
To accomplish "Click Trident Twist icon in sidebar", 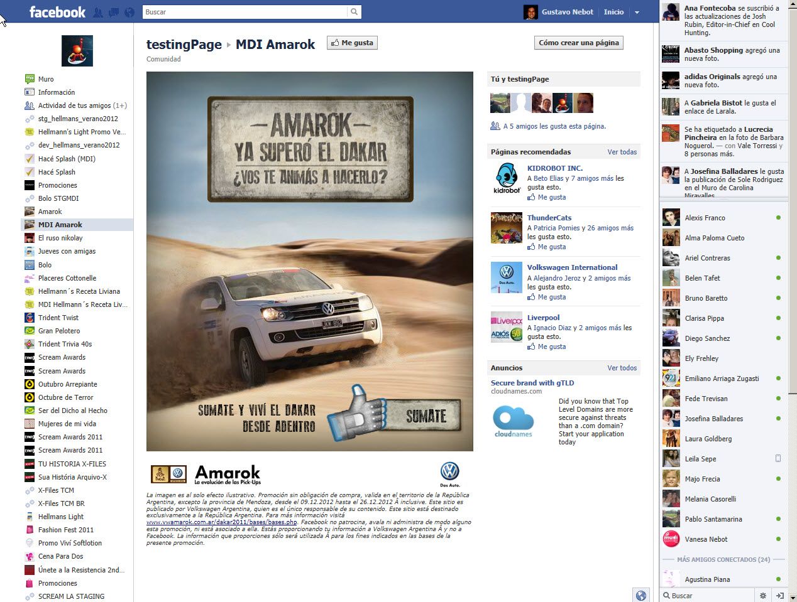I will [x=29, y=318].
